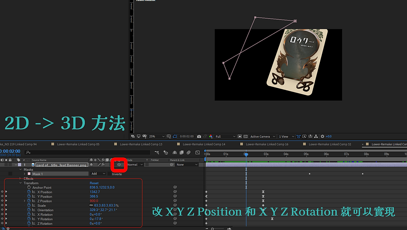Click the Y Rotation value 0x-17.8°
This screenshot has height=230, width=407.
[96, 219]
